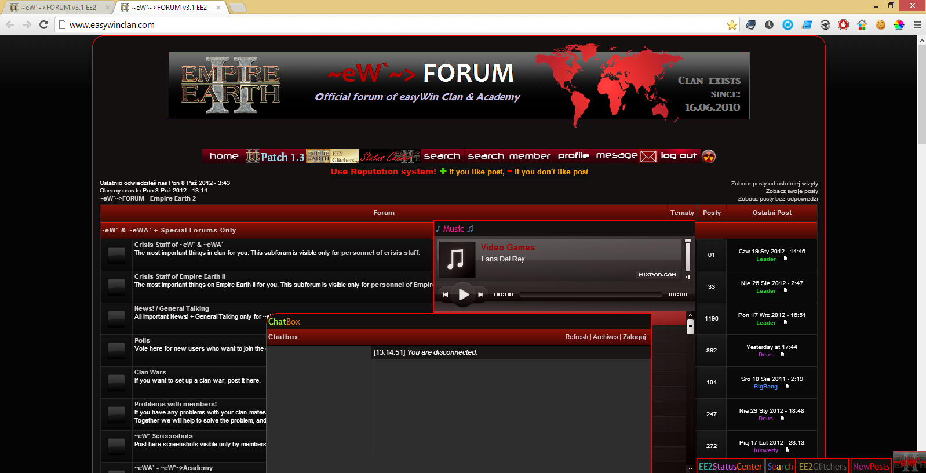Open Zobacz swoje posty link
The image size is (926, 473).
[792, 191]
